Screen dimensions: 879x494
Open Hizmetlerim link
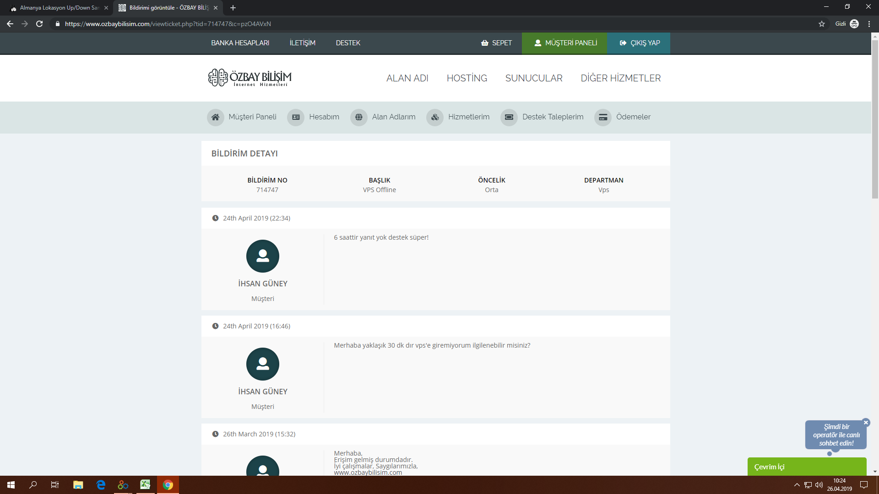pyautogui.click(x=469, y=117)
